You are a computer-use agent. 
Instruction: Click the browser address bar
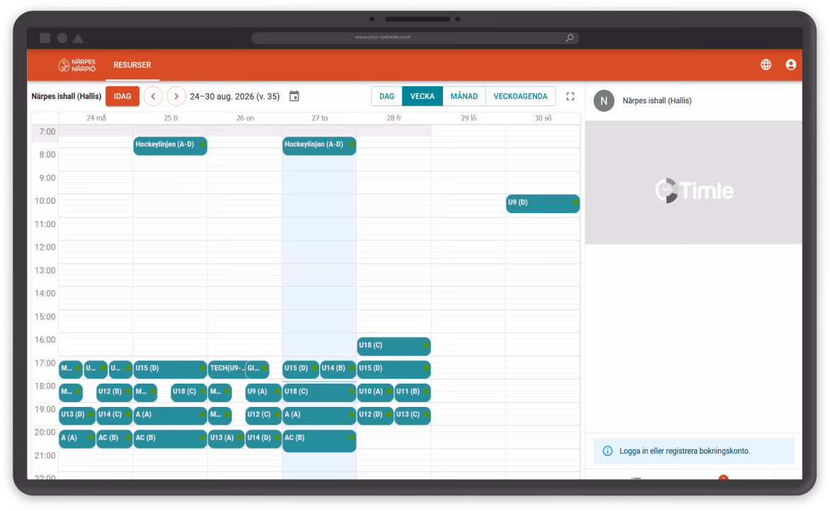click(x=415, y=38)
